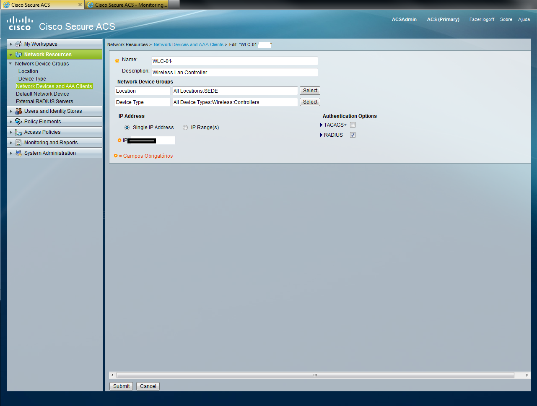
Task: Click the Submit button
Action: click(121, 386)
